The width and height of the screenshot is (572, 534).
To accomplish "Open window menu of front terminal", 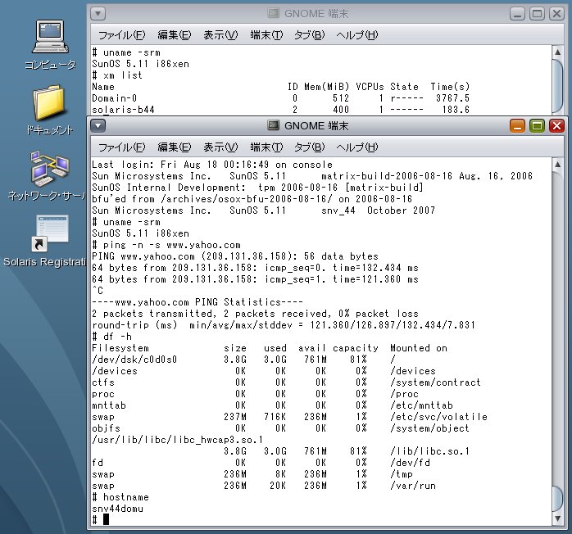I will [98, 125].
